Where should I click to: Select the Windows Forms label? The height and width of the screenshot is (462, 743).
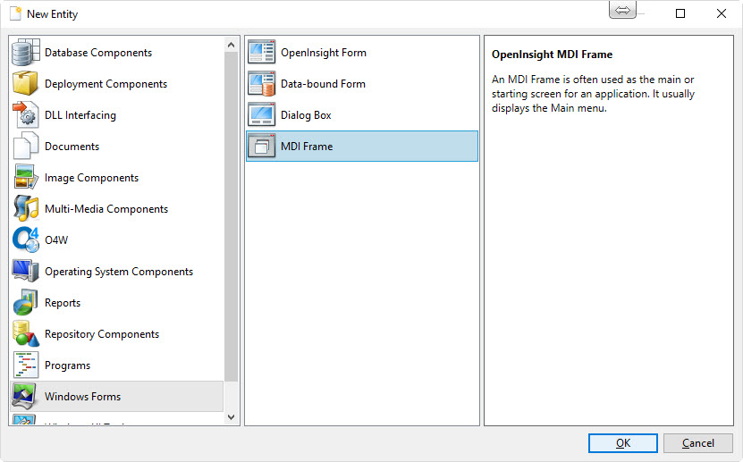(82, 396)
